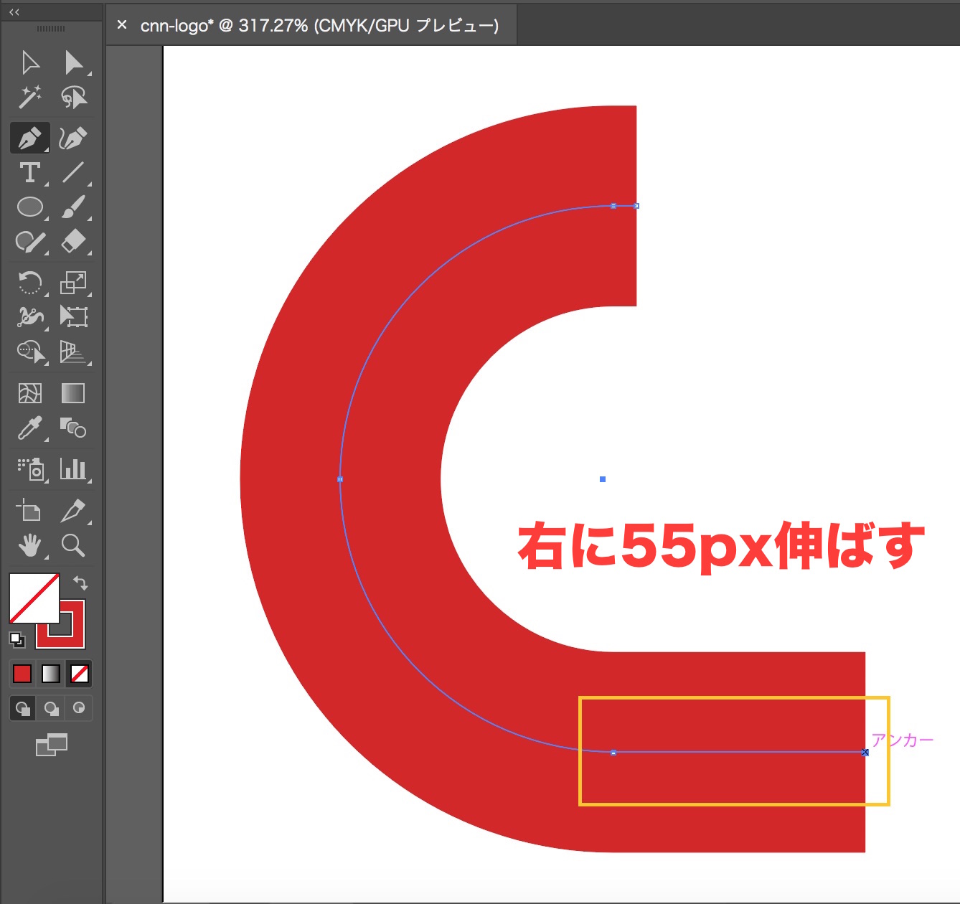Viewport: 960px width, 904px height.
Task: Enable Draw Behind mode
Action: (x=51, y=709)
